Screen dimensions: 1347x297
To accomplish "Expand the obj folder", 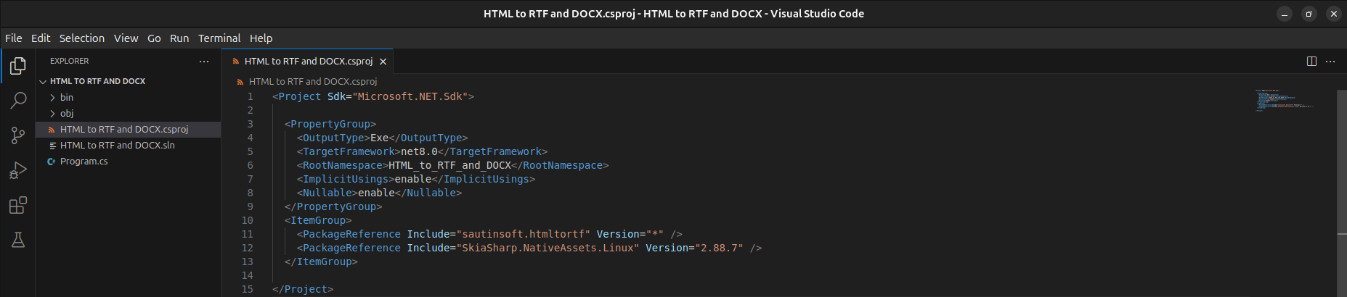I will pyautogui.click(x=66, y=113).
